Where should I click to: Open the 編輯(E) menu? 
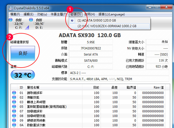coord(28,14)
